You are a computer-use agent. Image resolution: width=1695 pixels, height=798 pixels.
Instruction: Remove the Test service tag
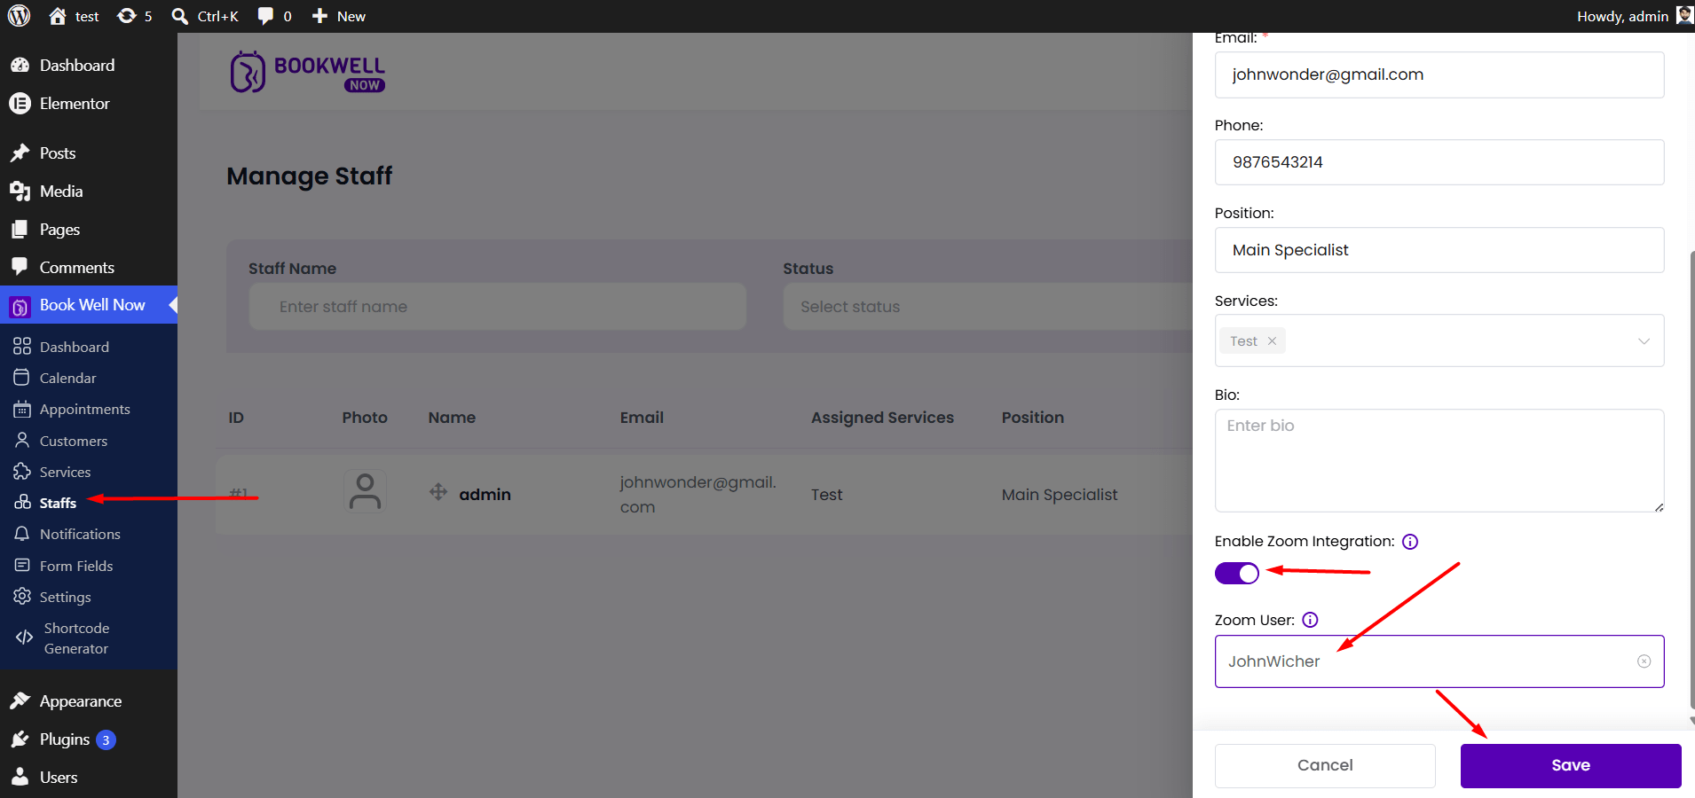(1272, 341)
